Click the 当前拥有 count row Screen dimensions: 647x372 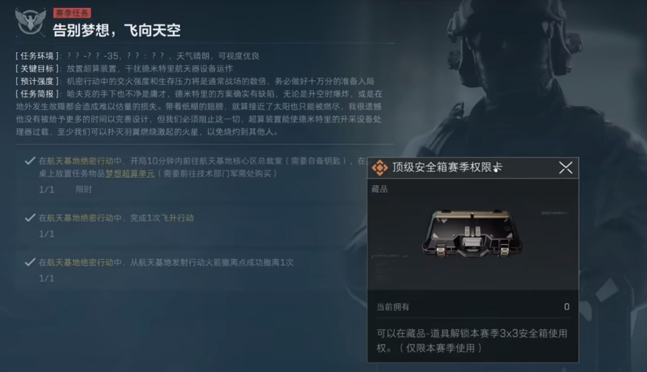(473, 307)
